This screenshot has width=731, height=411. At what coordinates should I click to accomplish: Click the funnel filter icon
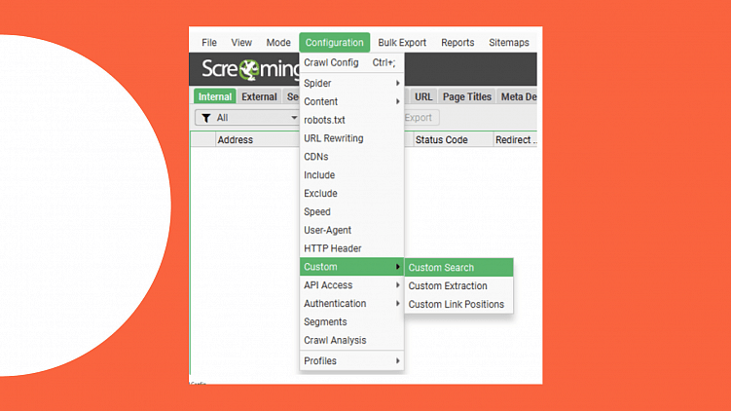coord(206,118)
